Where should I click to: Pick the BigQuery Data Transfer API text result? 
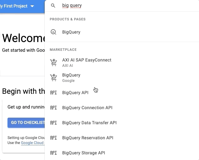coord(89,123)
